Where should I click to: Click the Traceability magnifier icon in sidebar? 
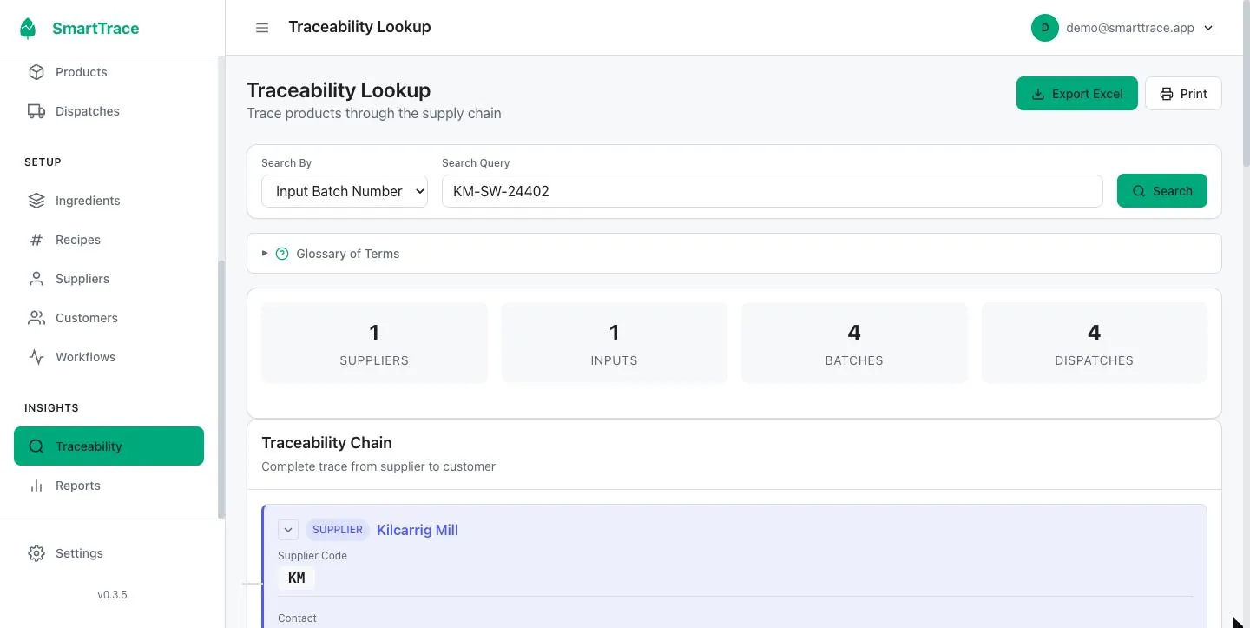click(36, 446)
